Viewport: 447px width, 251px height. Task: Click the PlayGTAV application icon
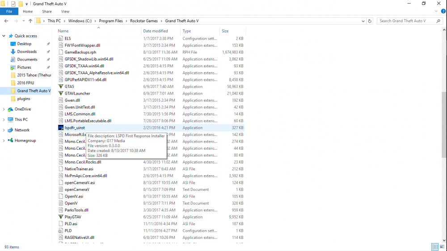click(x=61, y=217)
